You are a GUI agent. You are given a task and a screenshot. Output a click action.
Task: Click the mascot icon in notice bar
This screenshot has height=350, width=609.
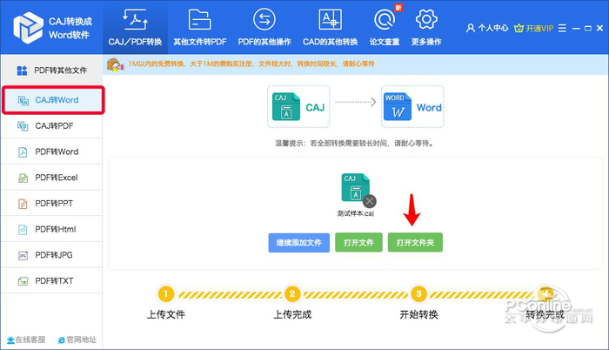pos(116,65)
